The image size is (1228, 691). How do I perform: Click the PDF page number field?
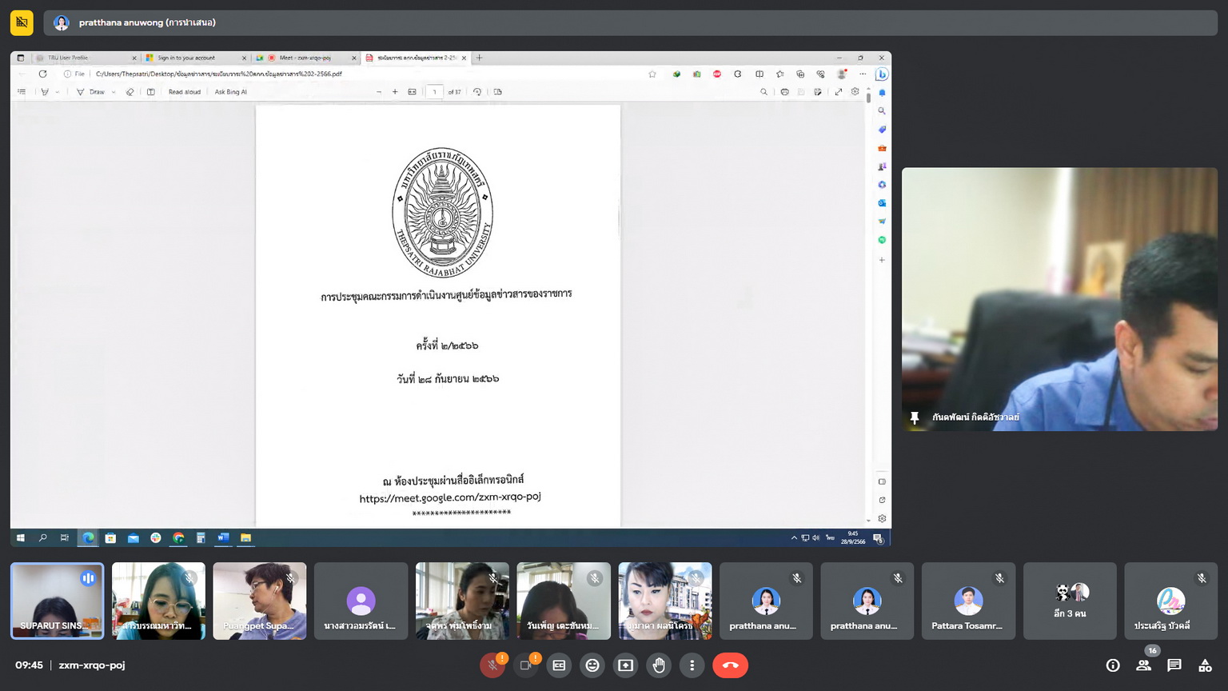pos(434,92)
